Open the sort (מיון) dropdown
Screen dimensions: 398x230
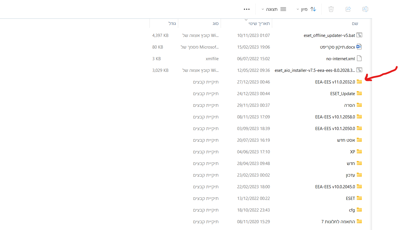pyautogui.click(x=306, y=9)
